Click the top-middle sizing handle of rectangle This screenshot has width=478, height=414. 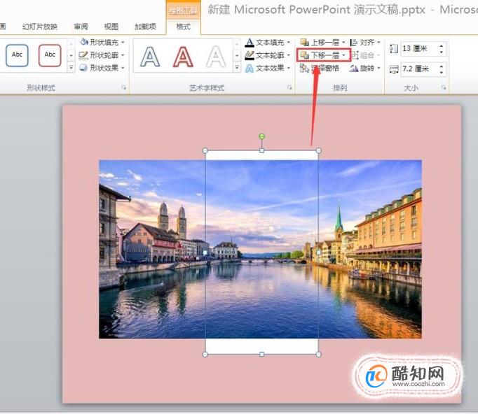[261, 150]
